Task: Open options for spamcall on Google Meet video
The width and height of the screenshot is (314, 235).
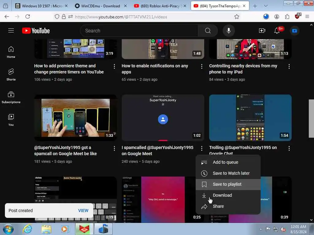Action: click(114, 148)
